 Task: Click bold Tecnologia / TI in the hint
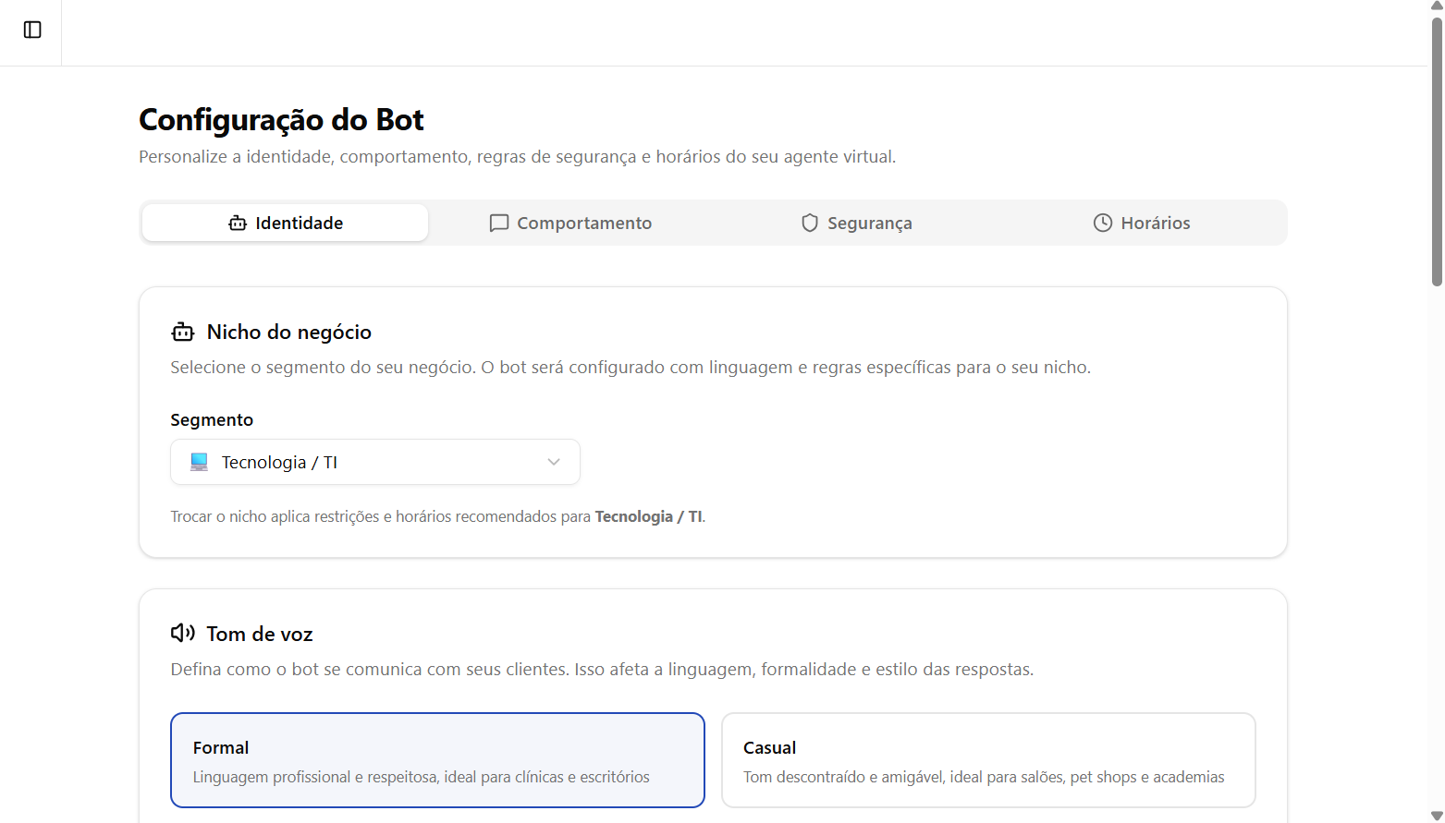click(x=648, y=516)
